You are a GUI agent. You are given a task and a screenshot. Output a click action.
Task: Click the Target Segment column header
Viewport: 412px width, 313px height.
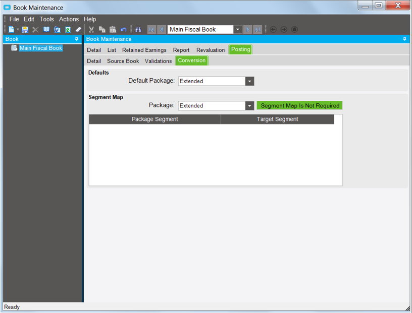(278, 119)
